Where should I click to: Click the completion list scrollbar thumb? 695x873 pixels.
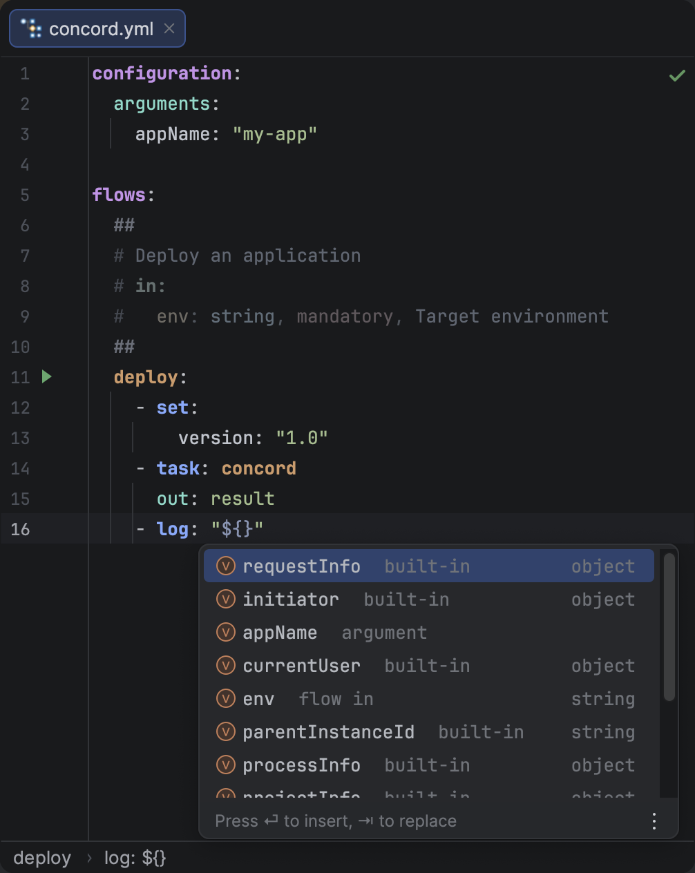click(669, 627)
